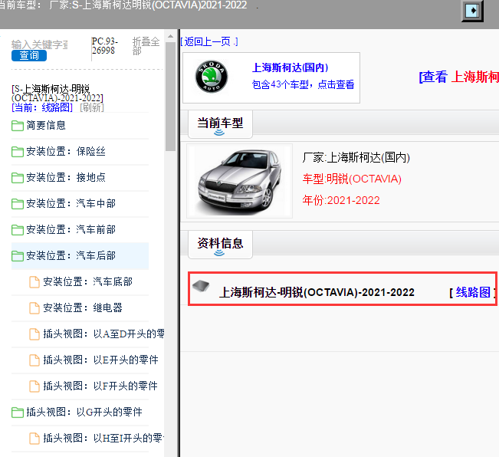Open the 线路图 link in 资料信息

coord(473,292)
